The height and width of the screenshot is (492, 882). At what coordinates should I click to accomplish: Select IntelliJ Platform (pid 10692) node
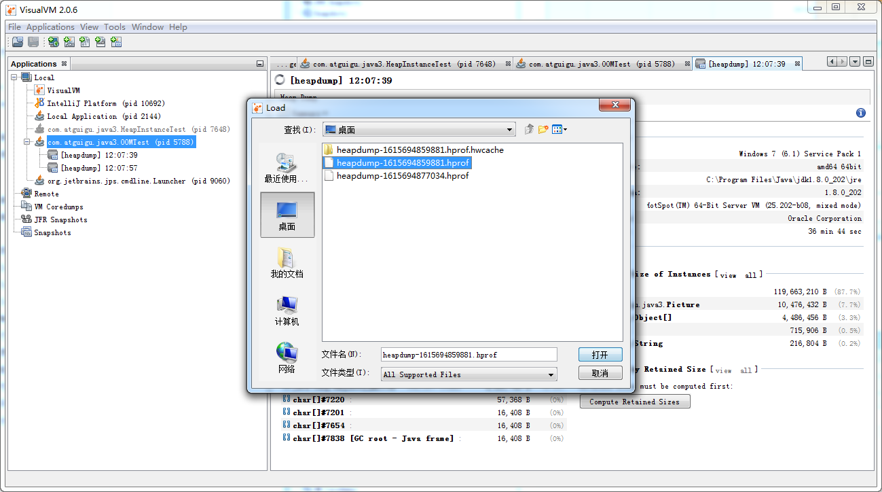pos(106,103)
